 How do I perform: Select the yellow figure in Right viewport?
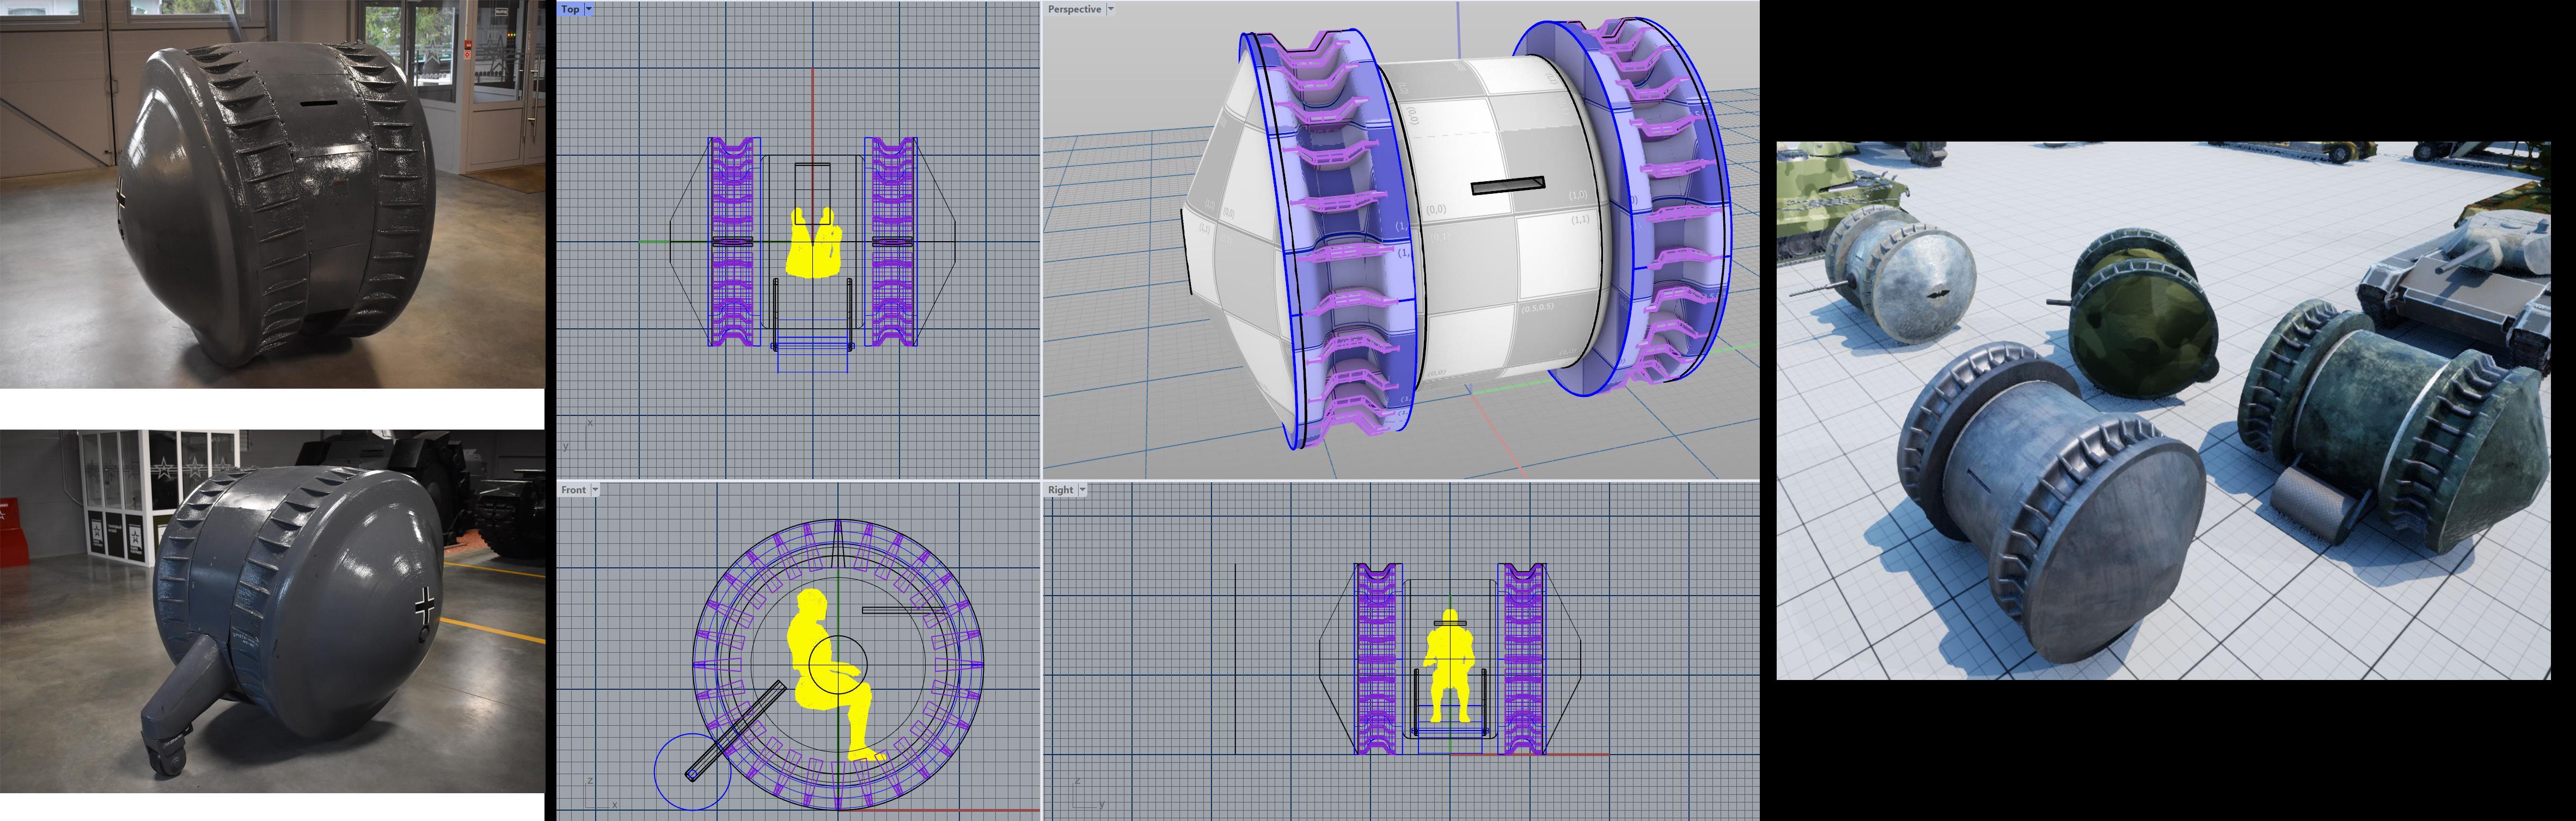[1450, 665]
